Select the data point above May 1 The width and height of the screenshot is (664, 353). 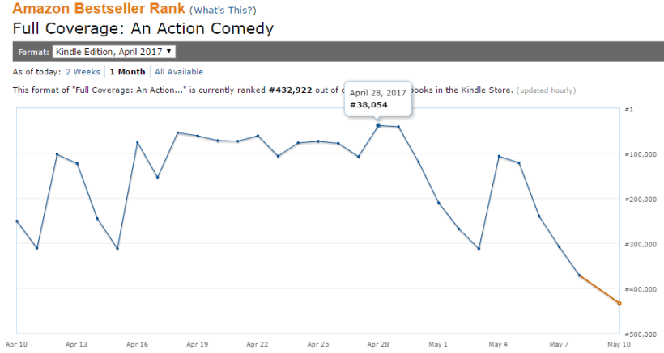tap(439, 203)
